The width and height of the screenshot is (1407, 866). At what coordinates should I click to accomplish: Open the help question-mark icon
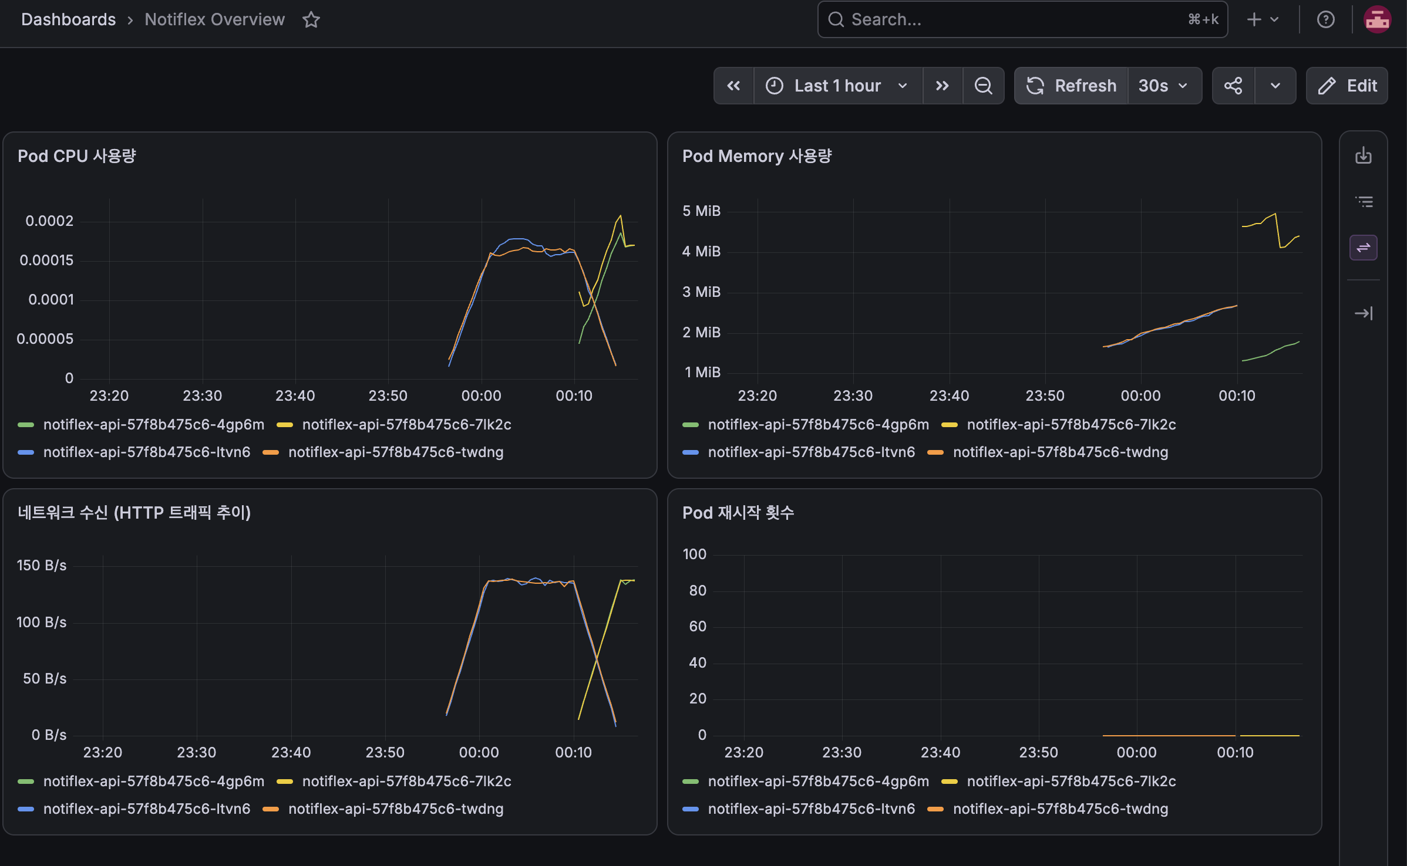click(x=1325, y=19)
